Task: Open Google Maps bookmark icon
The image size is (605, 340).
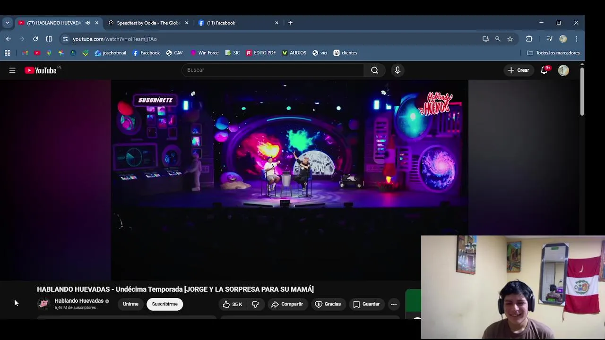Action: [49, 53]
